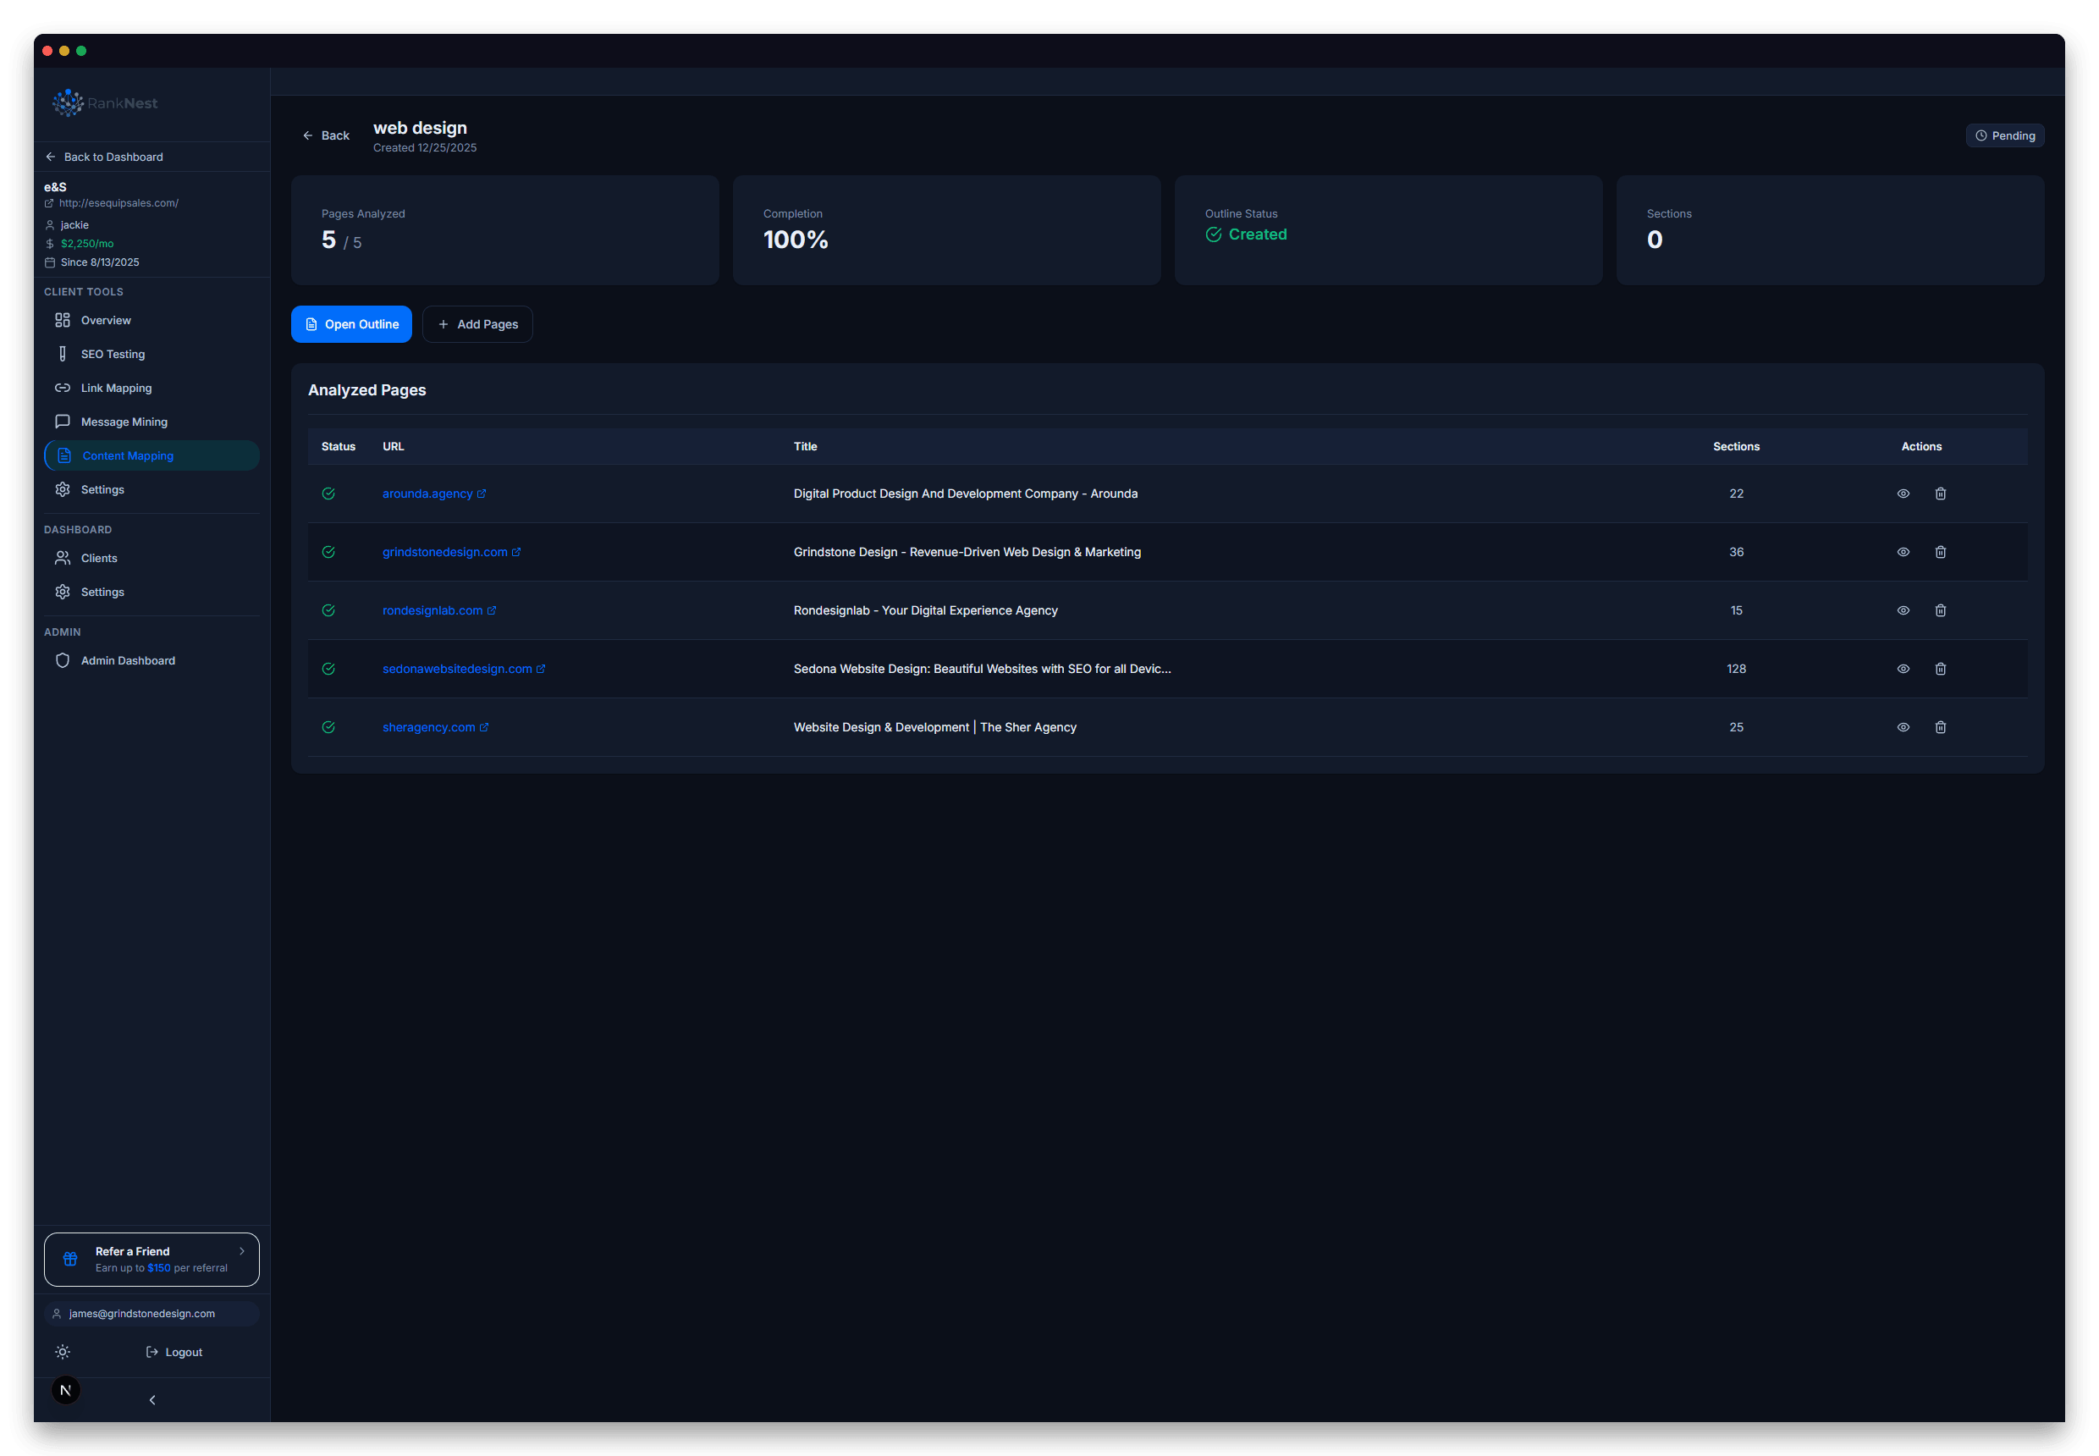
Task: Expand the Refer a Friend panel chevron
Action: 242,1251
